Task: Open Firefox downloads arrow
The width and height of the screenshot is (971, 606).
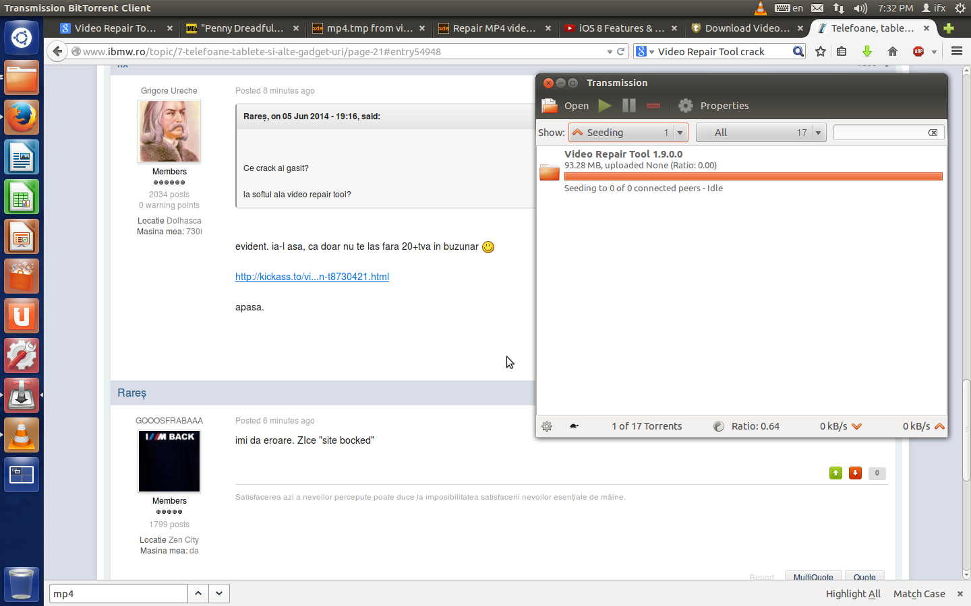Action: point(867,51)
